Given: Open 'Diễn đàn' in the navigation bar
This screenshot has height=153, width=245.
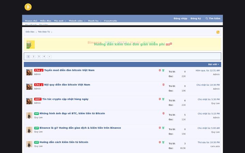Looking at the screenshot, I should [x=46, y=21].
